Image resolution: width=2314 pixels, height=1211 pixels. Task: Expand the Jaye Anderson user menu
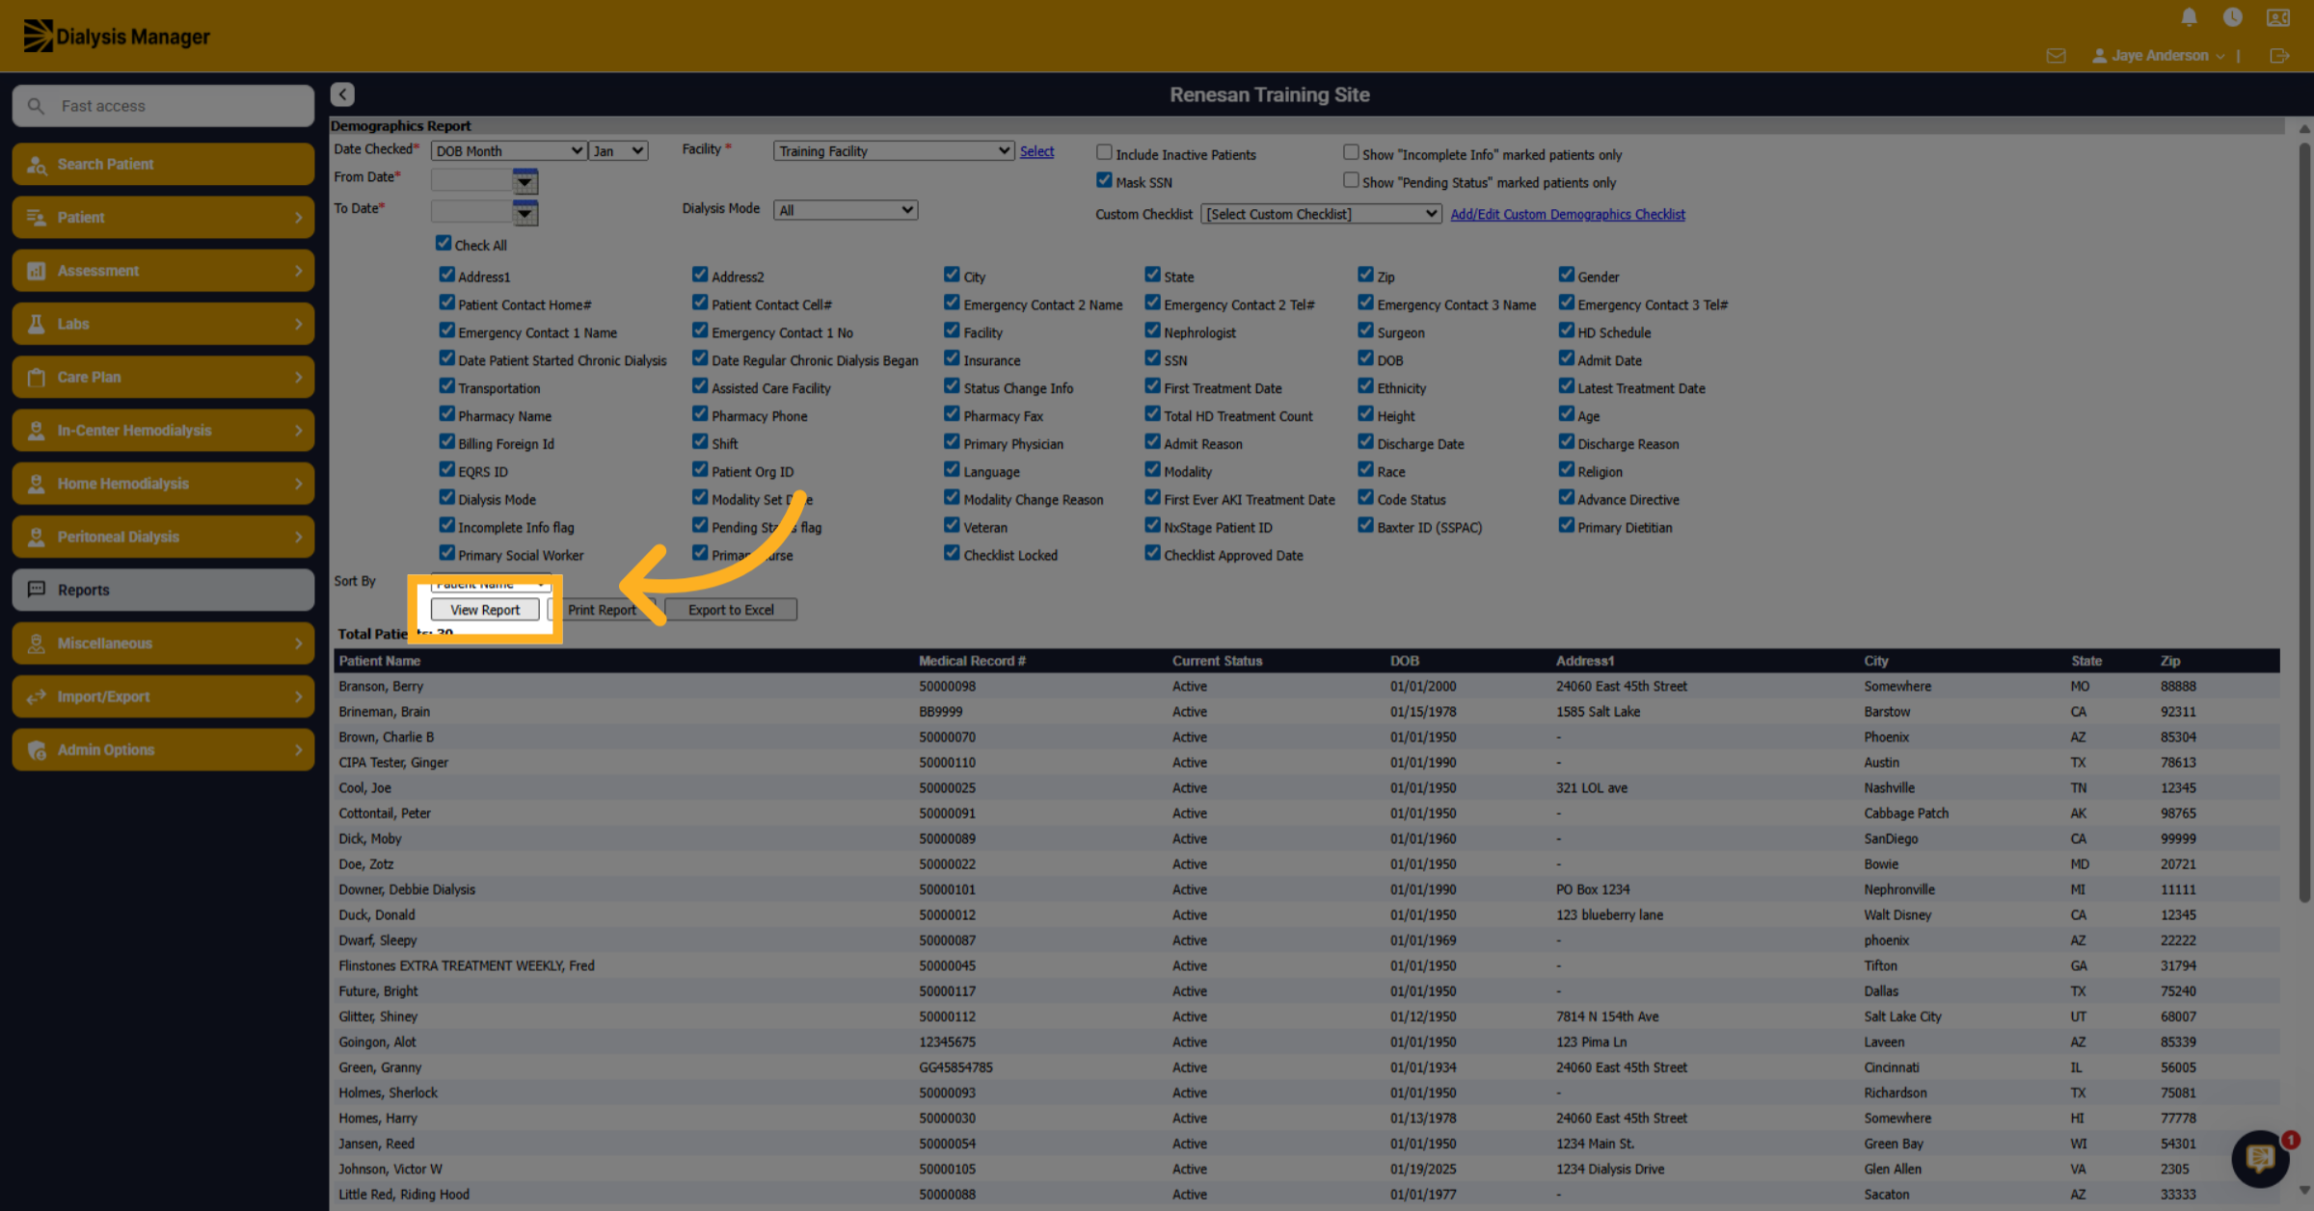click(2158, 56)
